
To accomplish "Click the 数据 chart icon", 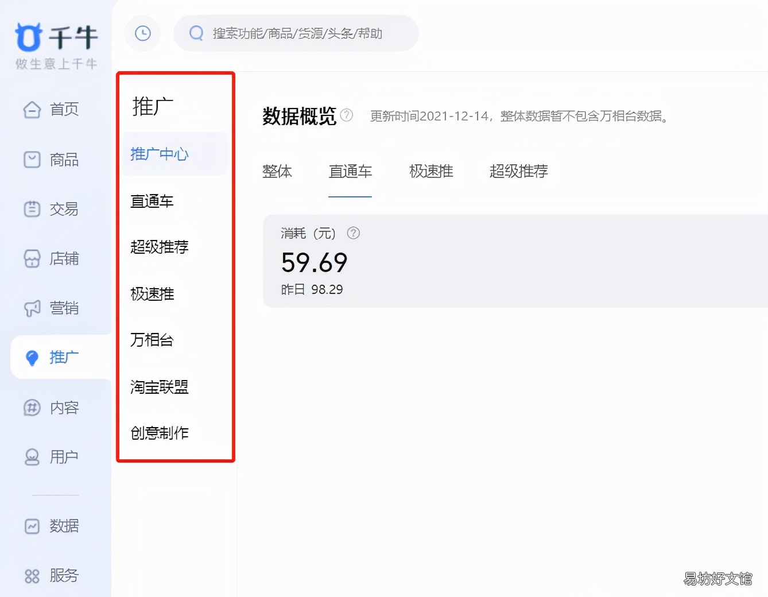I will pyautogui.click(x=32, y=526).
